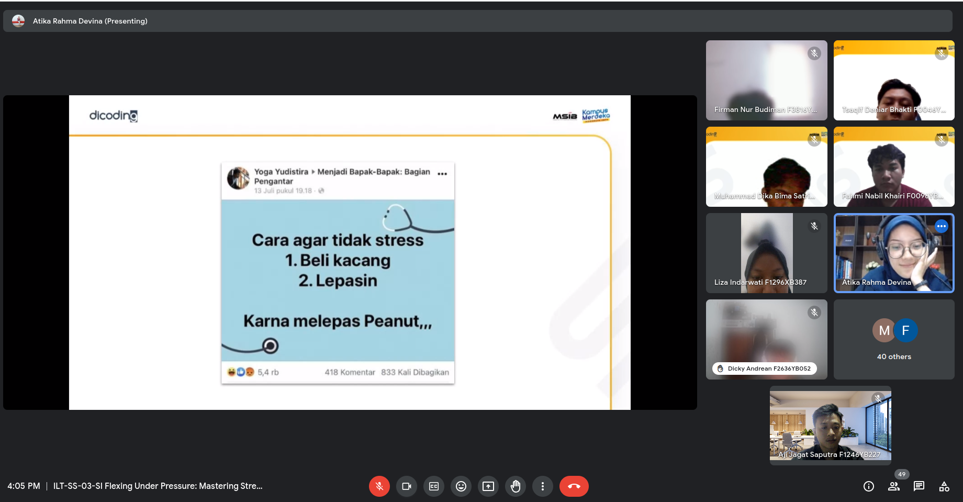Raise your hand in the meeting
963x502 pixels.
pos(516,486)
